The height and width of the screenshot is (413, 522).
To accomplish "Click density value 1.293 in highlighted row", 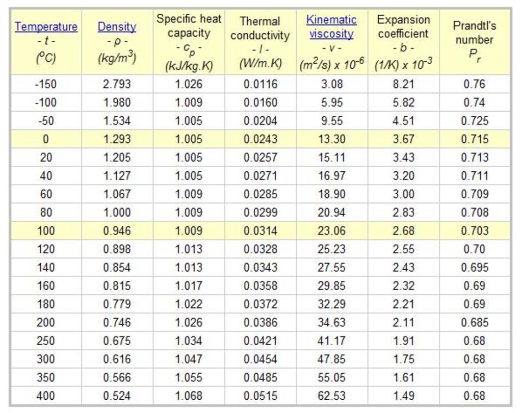I will click(117, 139).
